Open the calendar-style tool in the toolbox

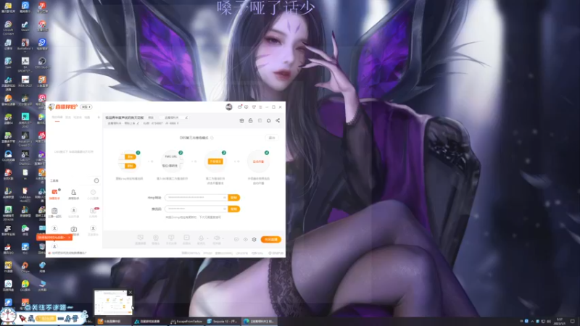tap(54, 212)
